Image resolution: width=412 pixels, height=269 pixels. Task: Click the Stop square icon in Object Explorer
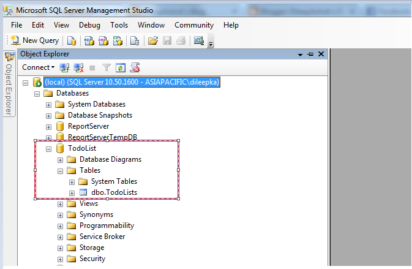click(92, 68)
